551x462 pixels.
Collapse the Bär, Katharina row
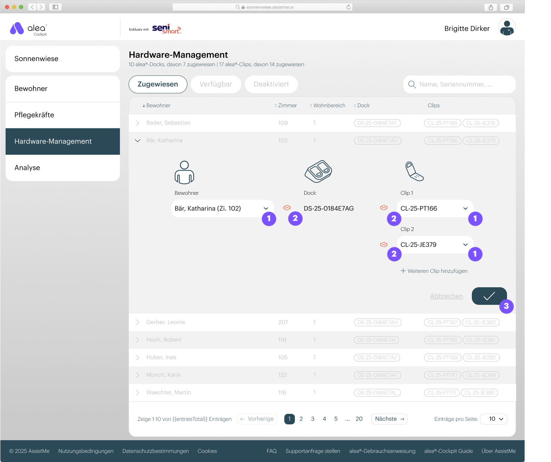point(138,141)
